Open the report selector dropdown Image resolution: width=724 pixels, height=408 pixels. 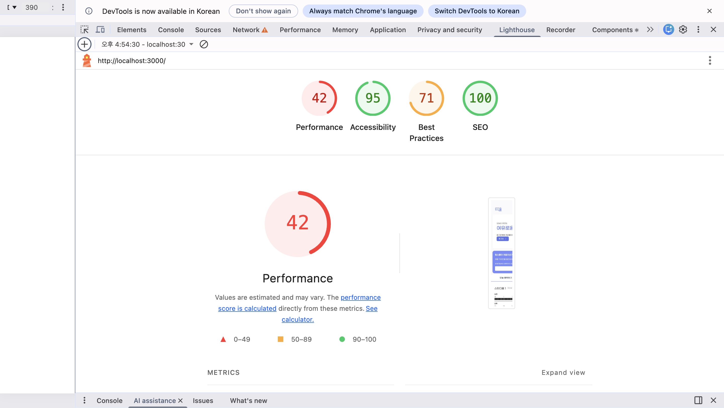pyautogui.click(x=191, y=44)
